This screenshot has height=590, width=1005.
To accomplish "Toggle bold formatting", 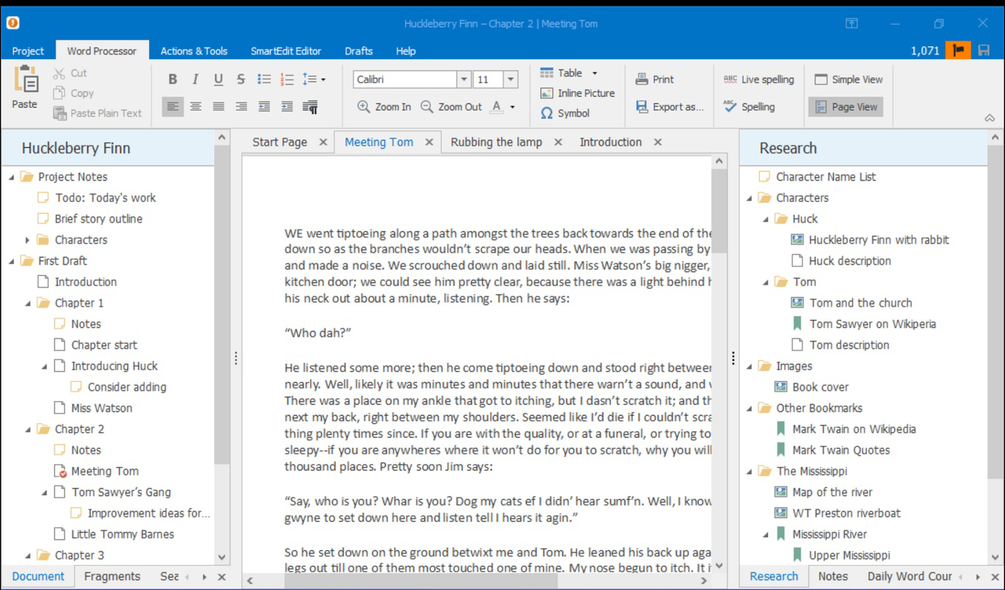I will 173,79.
